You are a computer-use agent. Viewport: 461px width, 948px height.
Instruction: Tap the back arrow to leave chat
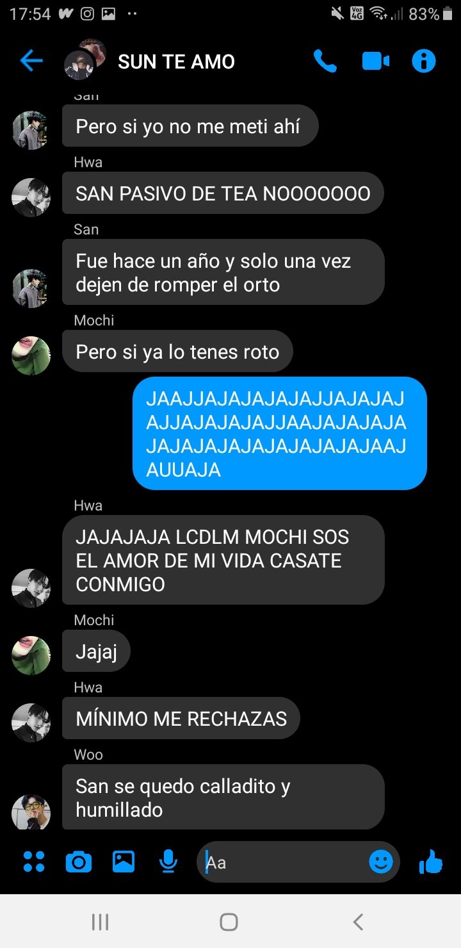point(31,61)
